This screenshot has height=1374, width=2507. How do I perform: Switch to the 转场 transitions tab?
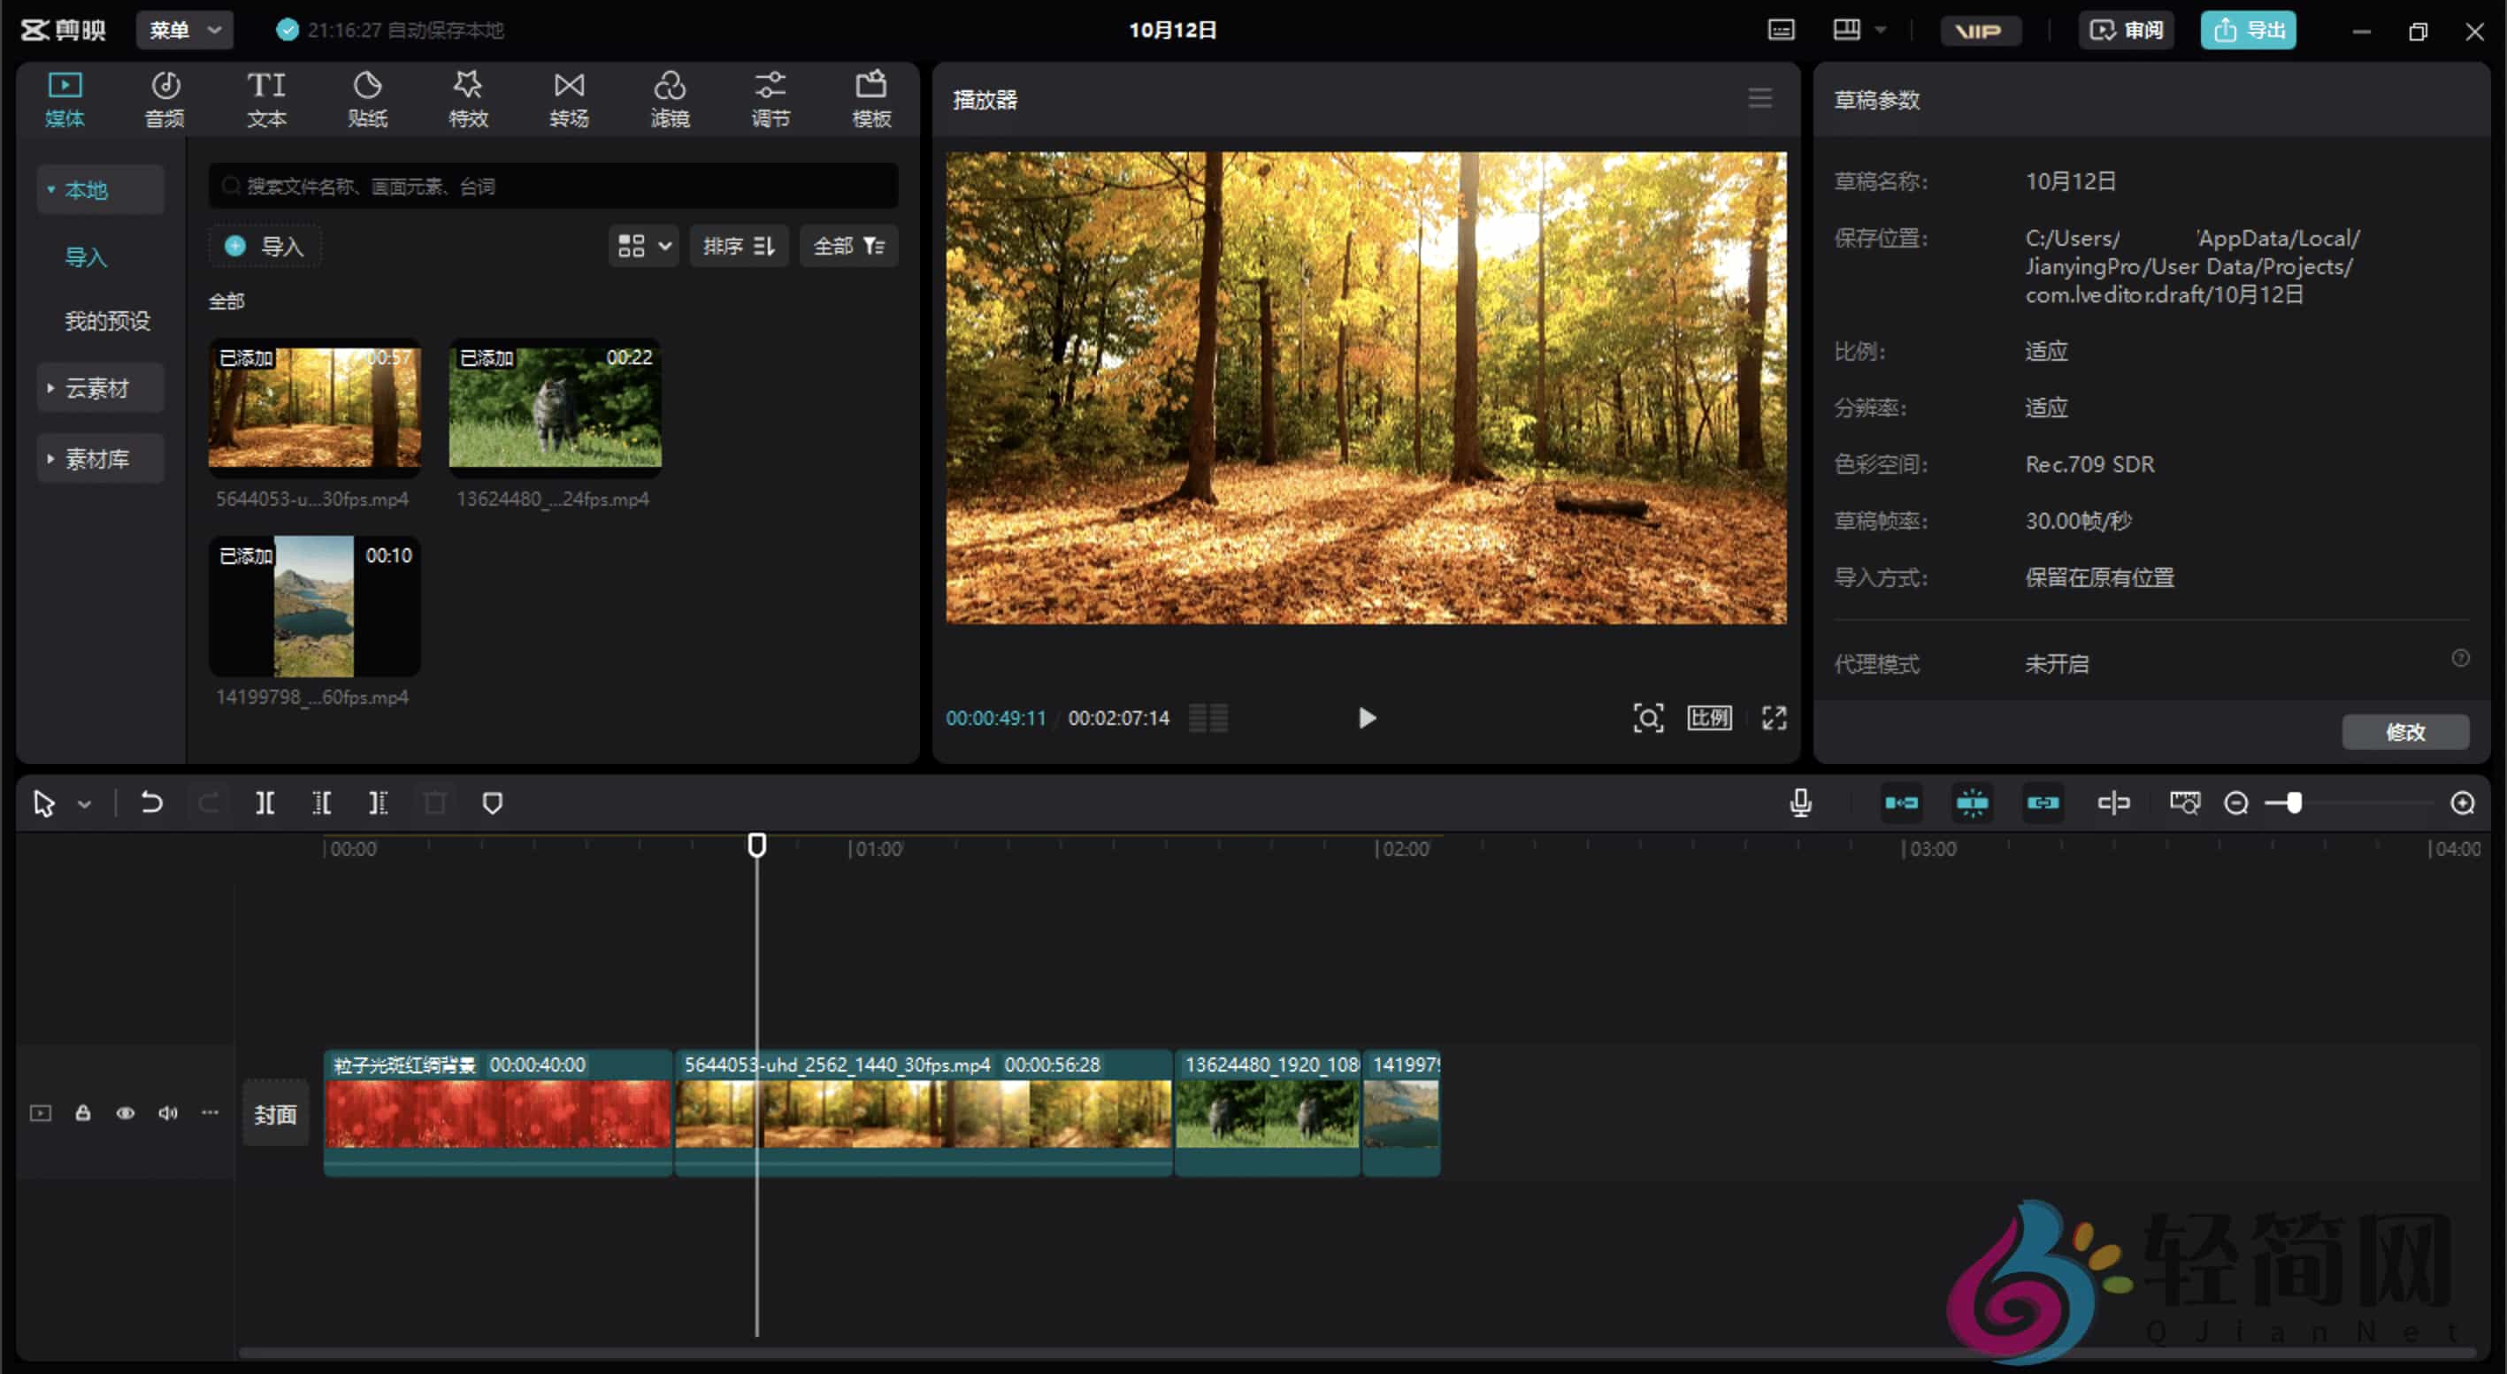[x=568, y=99]
